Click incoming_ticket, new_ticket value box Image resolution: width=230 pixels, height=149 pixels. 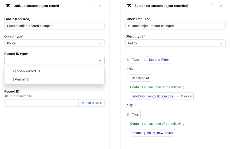[152, 133]
